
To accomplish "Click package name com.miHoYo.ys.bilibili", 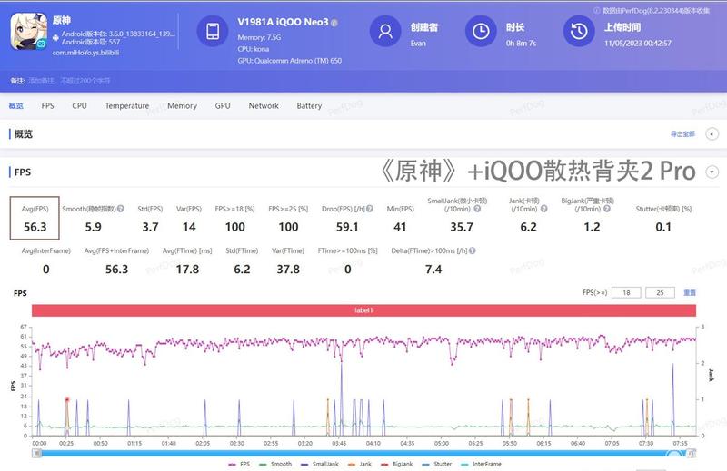I will coord(85,53).
